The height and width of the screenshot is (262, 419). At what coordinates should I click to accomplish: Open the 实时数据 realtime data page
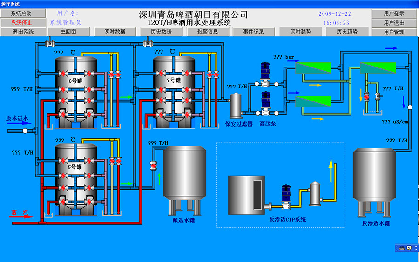[x=115, y=32]
